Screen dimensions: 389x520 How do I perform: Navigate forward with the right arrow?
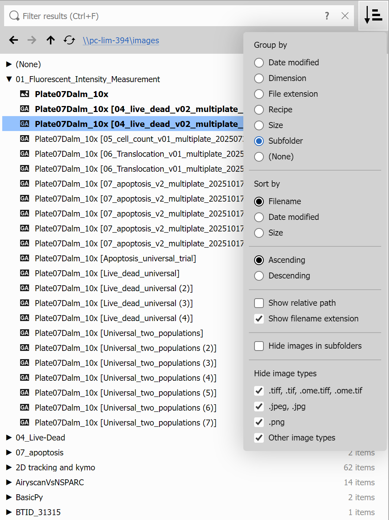pos(32,40)
